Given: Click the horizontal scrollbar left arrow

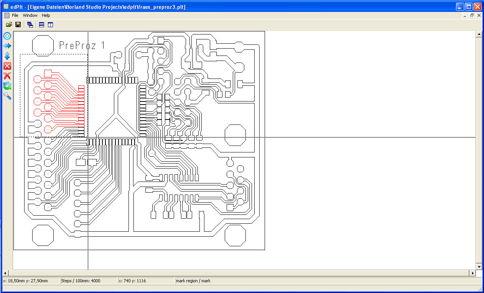Looking at the screenshot, I should point(5,273).
